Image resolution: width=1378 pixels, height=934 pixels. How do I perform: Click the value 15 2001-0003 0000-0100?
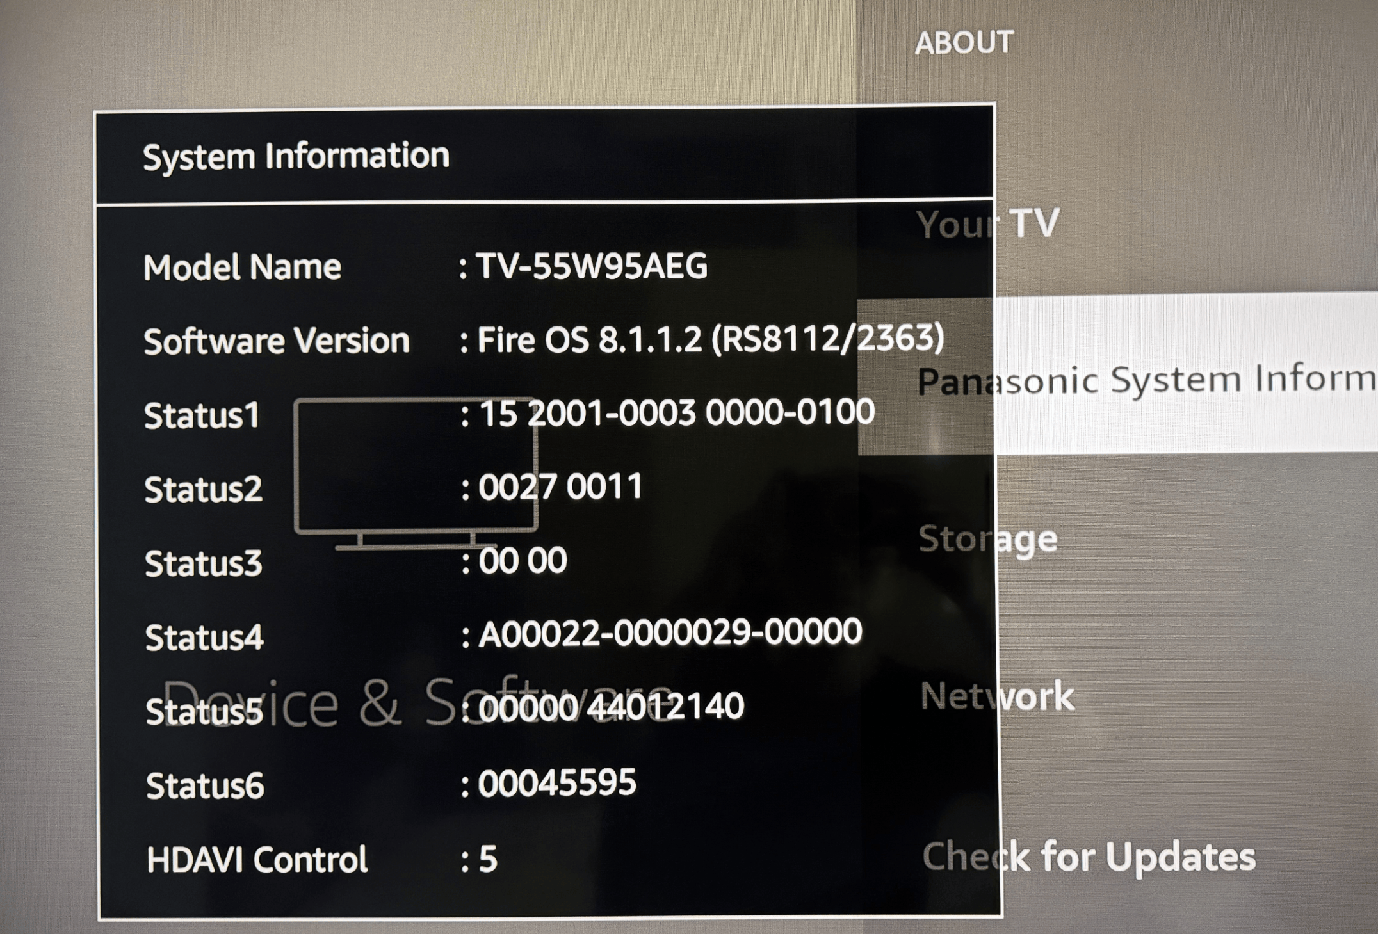coord(677,412)
